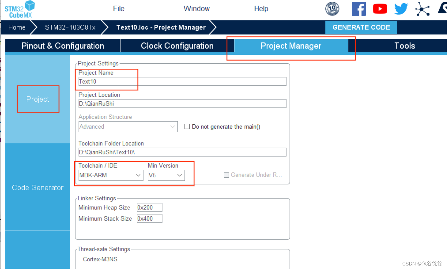
Task: Open the Facebook icon link
Action: (359, 9)
